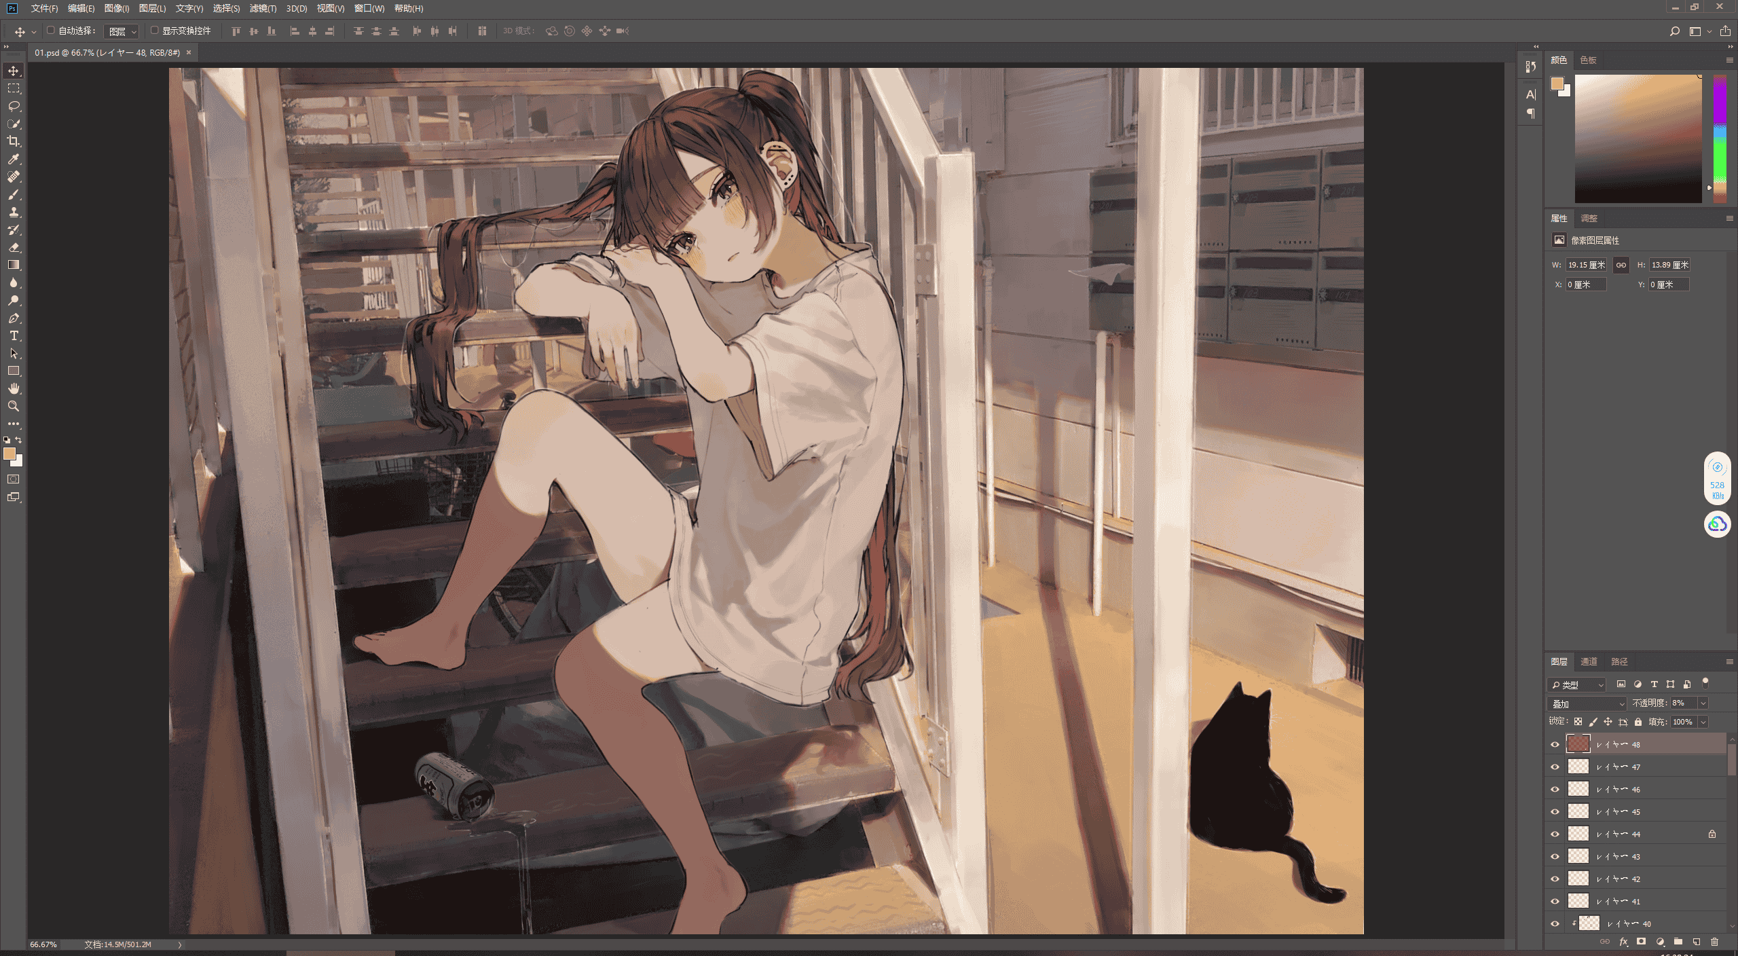Open the 填充 fill dropdown arrow
The image size is (1738, 956).
(x=1703, y=722)
